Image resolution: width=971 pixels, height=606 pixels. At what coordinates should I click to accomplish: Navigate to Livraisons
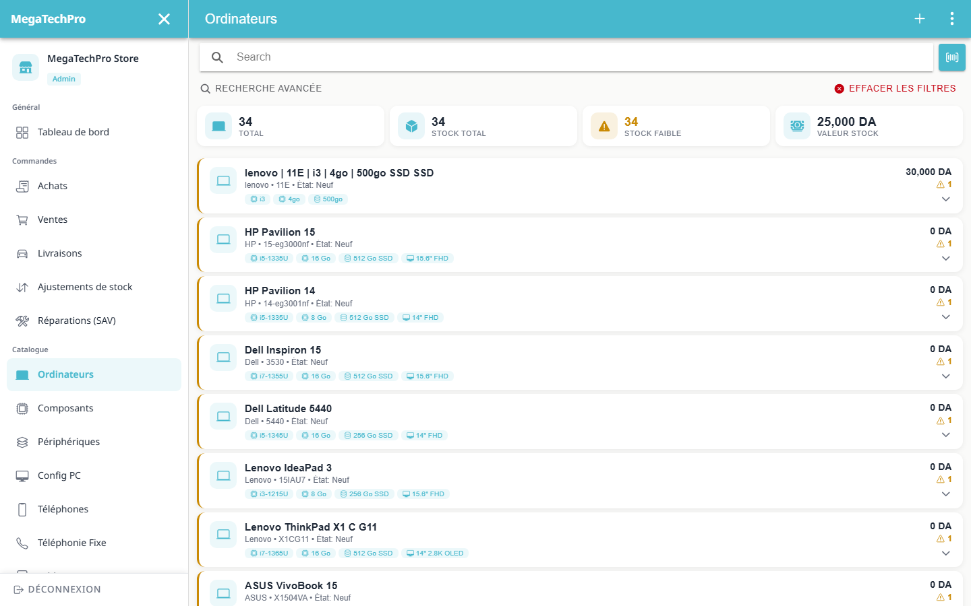pos(94,254)
